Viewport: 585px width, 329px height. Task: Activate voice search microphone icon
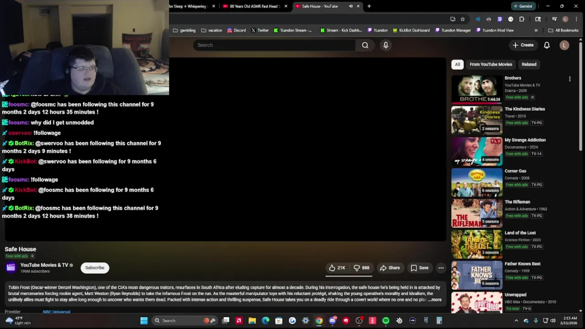pyautogui.click(x=386, y=45)
